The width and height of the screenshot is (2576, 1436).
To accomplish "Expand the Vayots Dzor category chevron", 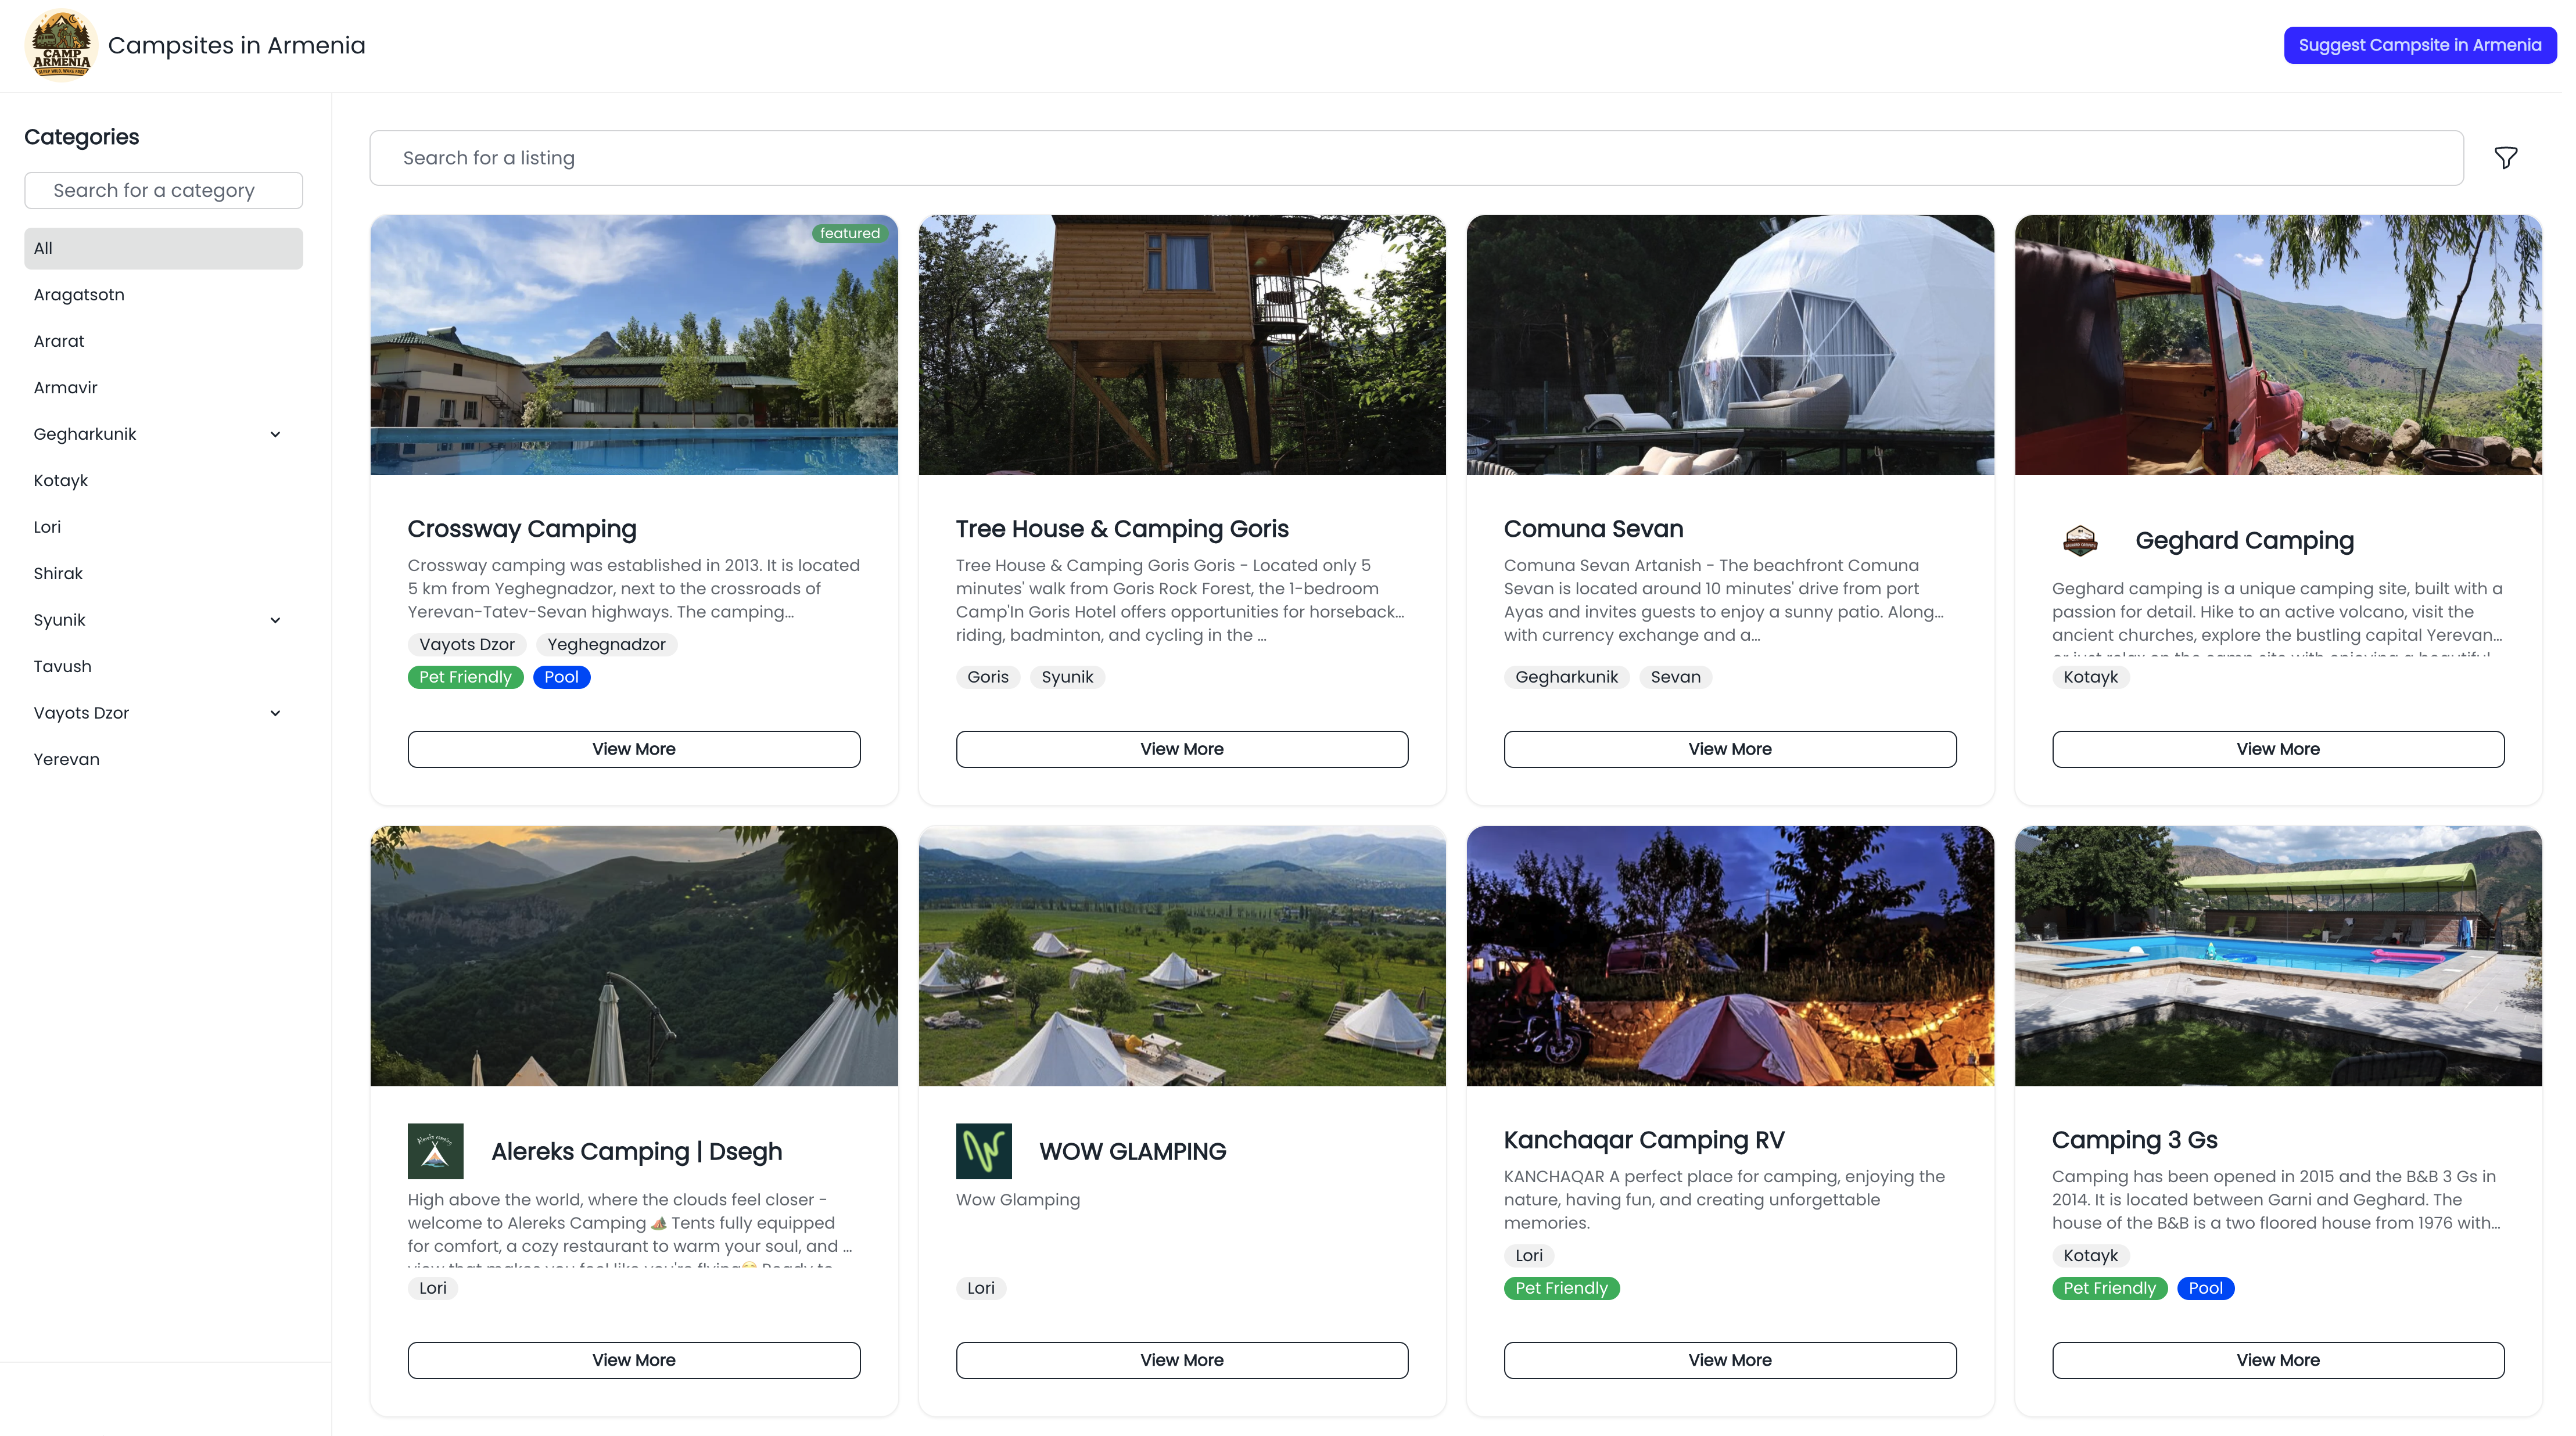I will 275,713.
